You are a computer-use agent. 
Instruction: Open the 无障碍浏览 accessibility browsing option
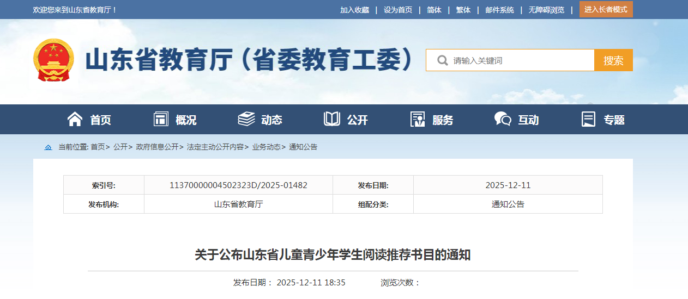pos(546,10)
